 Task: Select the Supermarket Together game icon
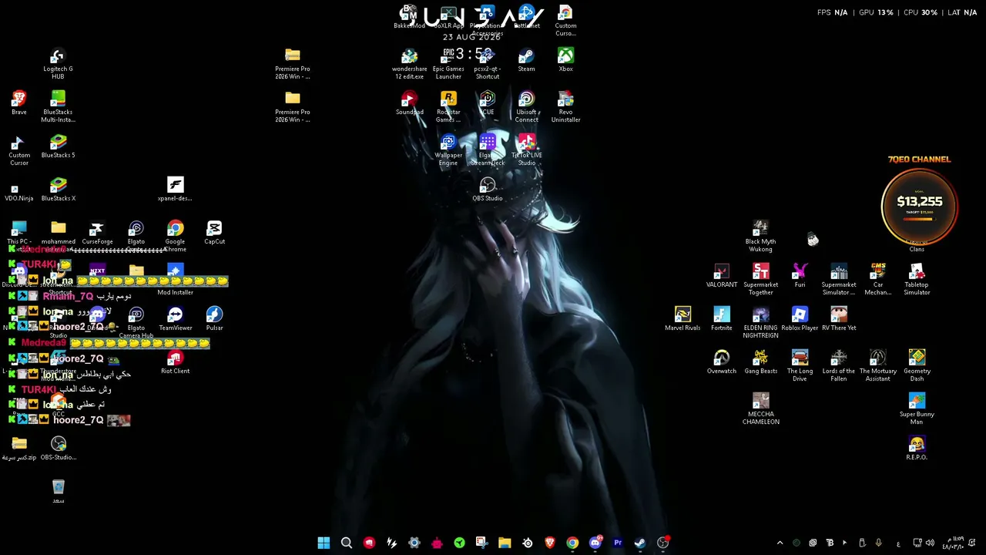click(x=761, y=280)
